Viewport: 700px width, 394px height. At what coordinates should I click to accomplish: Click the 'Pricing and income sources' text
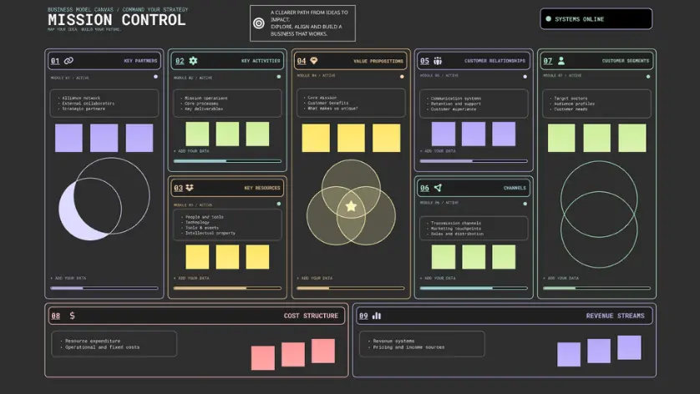(409, 347)
